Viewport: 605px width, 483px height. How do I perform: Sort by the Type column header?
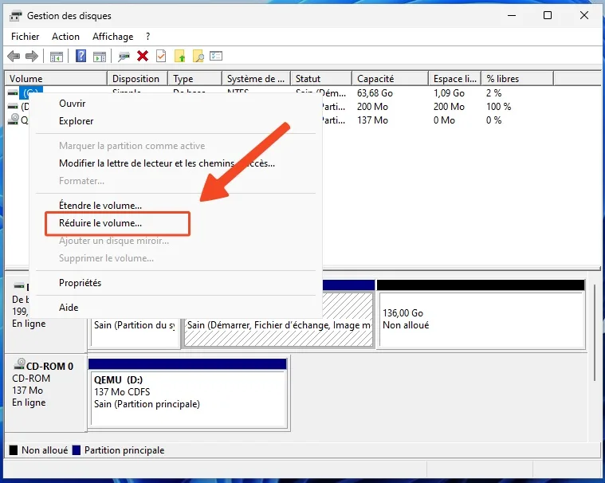(x=194, y=79)
